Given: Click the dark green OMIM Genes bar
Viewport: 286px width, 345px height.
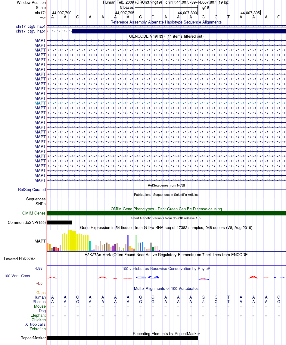Looking at the screenshot, I should point(166,213).
